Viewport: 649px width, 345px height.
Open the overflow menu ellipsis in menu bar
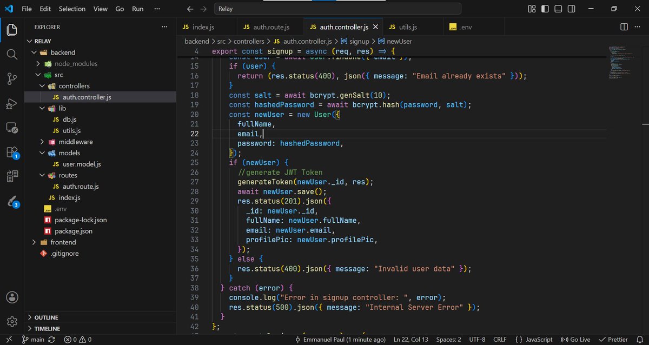click(x=157, y=9)
